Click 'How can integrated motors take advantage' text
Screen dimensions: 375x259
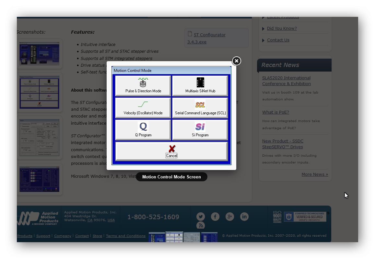[x=291, y=125]
